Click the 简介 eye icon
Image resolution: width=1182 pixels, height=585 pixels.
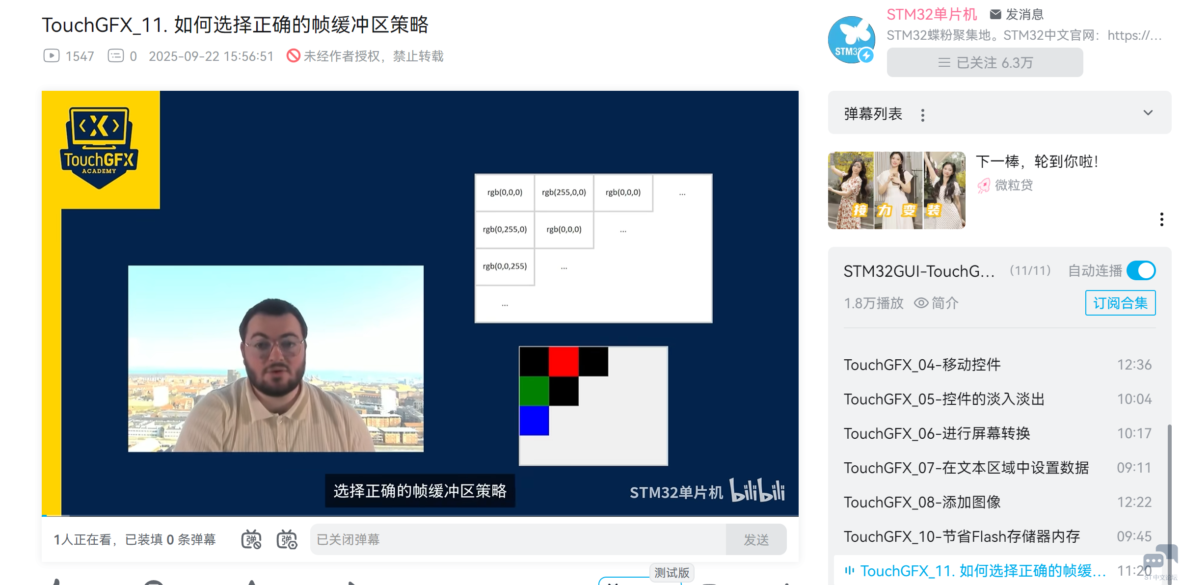pyautogui.click(x=921, y=303)
